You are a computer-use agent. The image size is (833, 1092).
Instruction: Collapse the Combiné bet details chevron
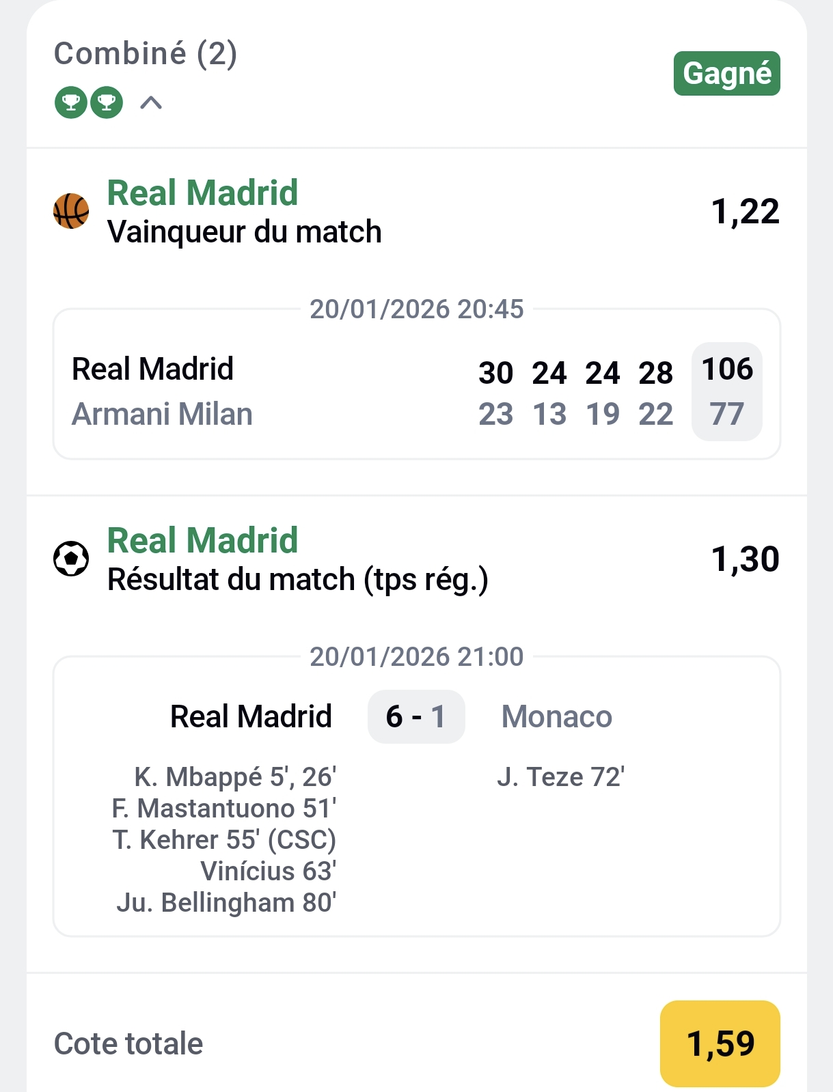tap(151, 103)
